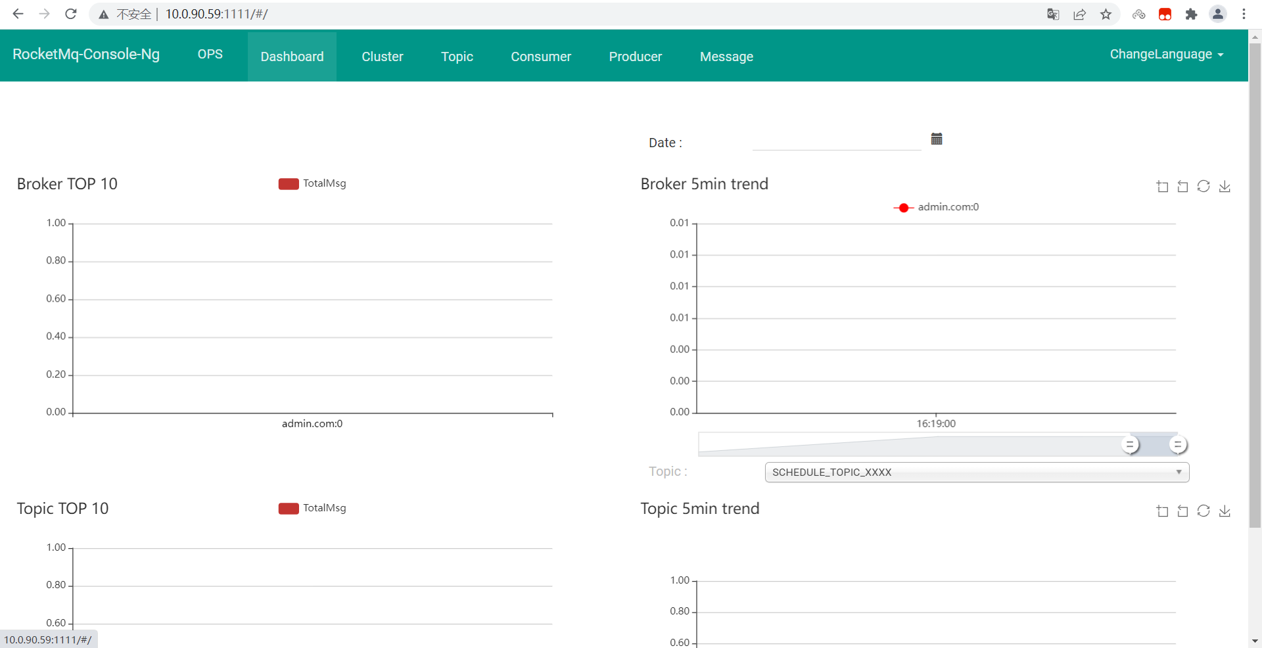Save Topic 5min trend chart as image
The image size is (1262, 648).
[1225, 511]
